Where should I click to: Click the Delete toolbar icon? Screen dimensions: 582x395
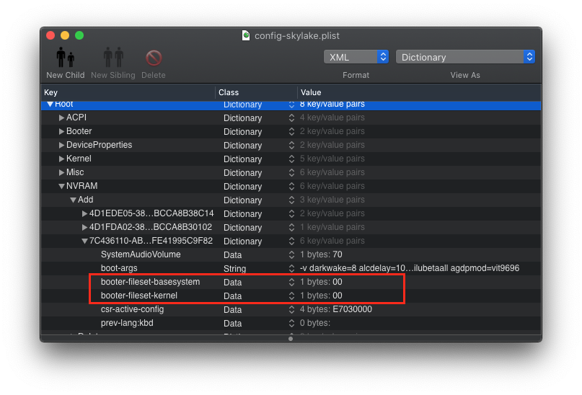click(154, 58)
